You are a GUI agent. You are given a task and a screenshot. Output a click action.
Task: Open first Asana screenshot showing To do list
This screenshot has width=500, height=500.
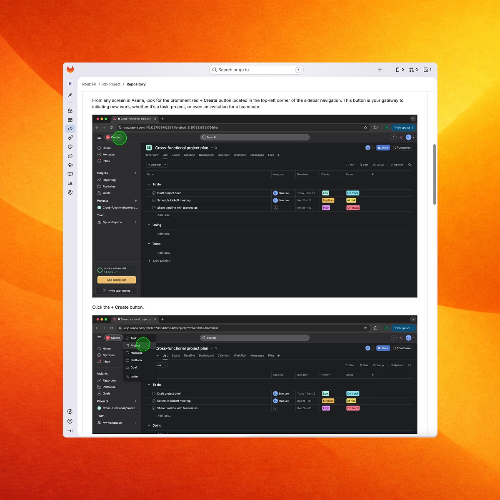(x=255, y=206)
